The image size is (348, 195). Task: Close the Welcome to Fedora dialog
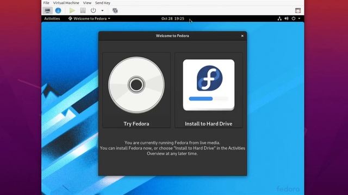coord(242,36)
